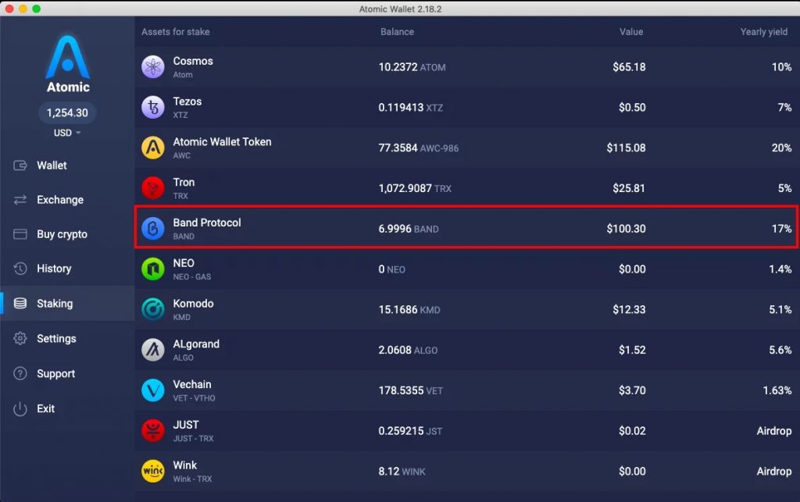This screenshot has width=800, height=502.
Task: Click the Support question mark icon
Action: pyautogui.click(x=20, y=373)
